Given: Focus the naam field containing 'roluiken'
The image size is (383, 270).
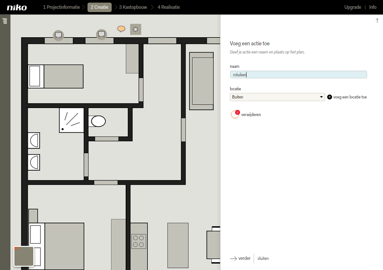Looking at the screenshot, I should pos(298,75).
